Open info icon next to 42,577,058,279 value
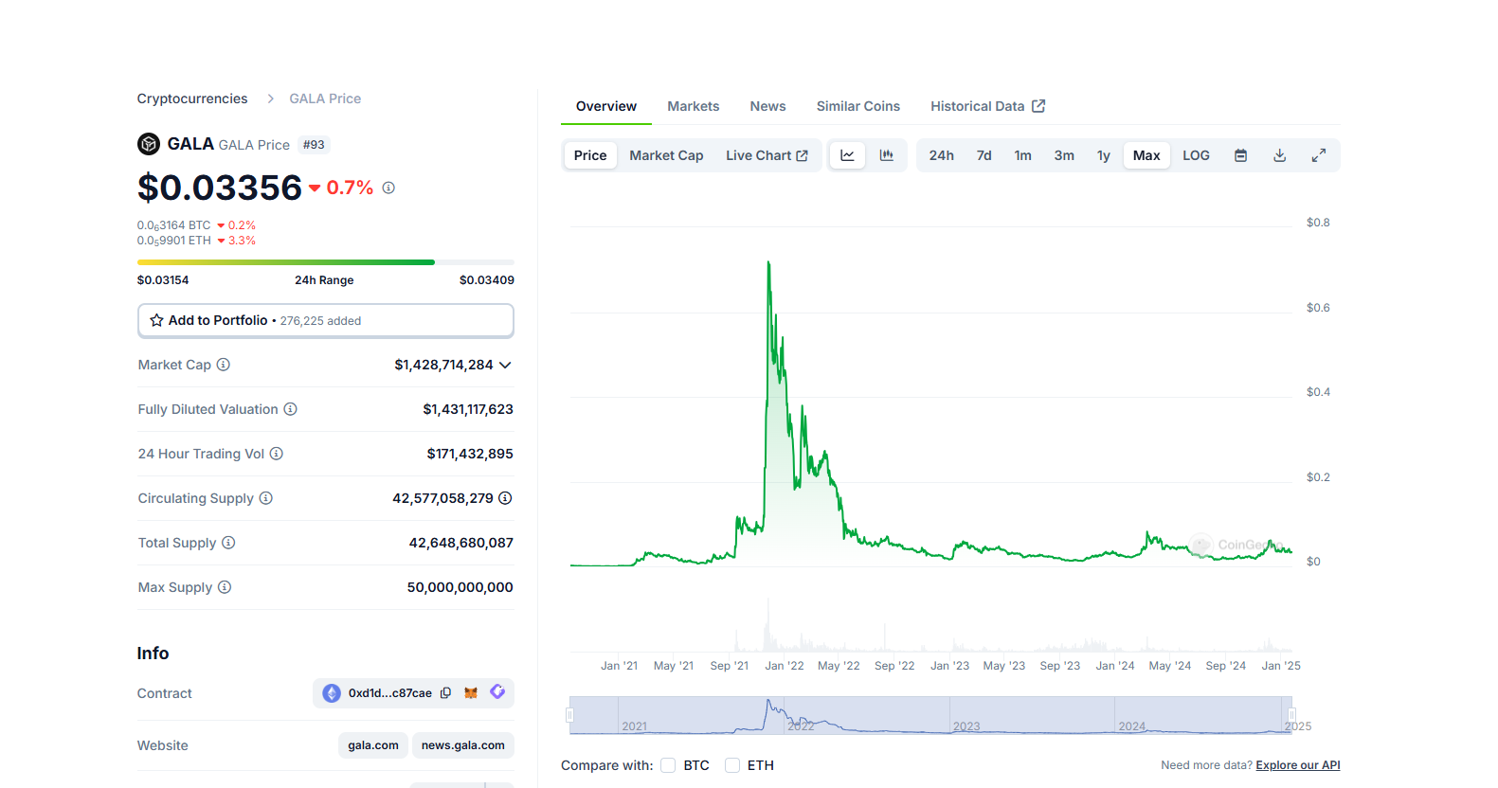 [x=506, y=498]
